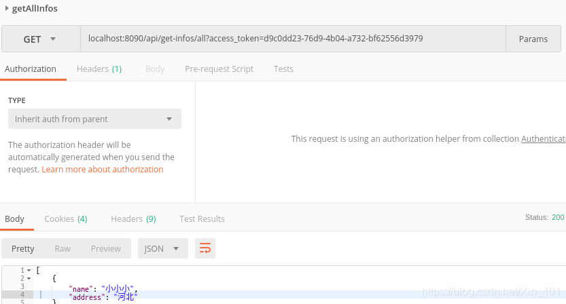Screen dimensions: 566x304
Task: Collapse the JSON array fold arrow on line 1
Action: tap(29, 270)
